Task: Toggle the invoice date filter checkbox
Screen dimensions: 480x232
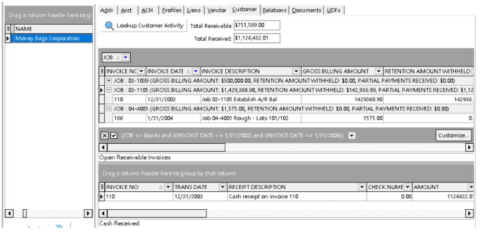Action: coord(114,136)
